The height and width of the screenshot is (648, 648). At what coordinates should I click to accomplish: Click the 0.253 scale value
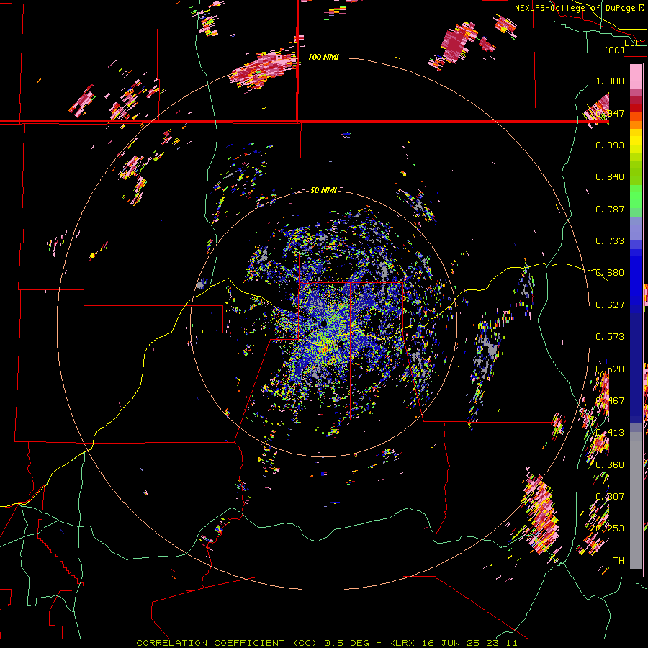[x=610, y=528]
